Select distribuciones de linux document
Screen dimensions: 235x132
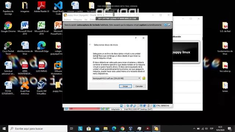(x=25, y=48)
